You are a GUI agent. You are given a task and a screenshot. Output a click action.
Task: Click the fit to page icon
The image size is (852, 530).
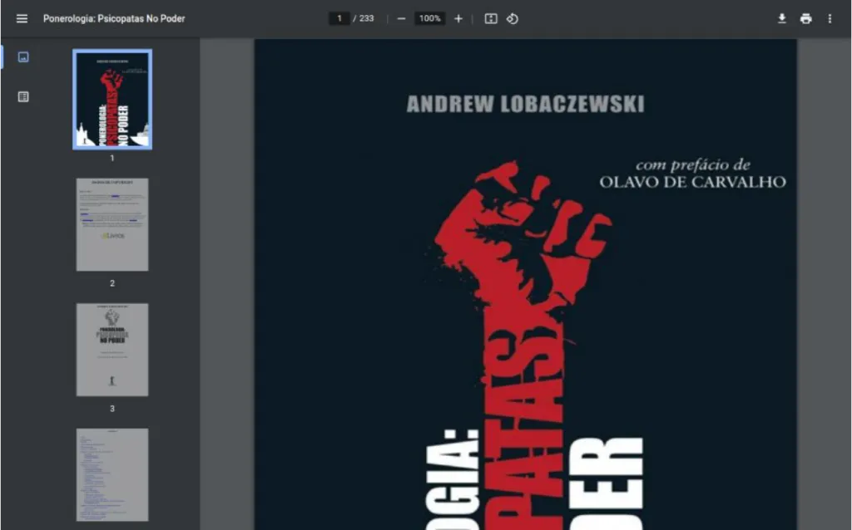[x=491, y=18]
